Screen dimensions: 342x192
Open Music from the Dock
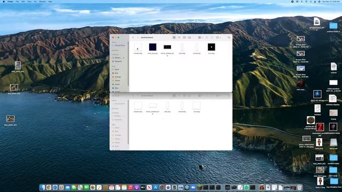coord(130,187)
